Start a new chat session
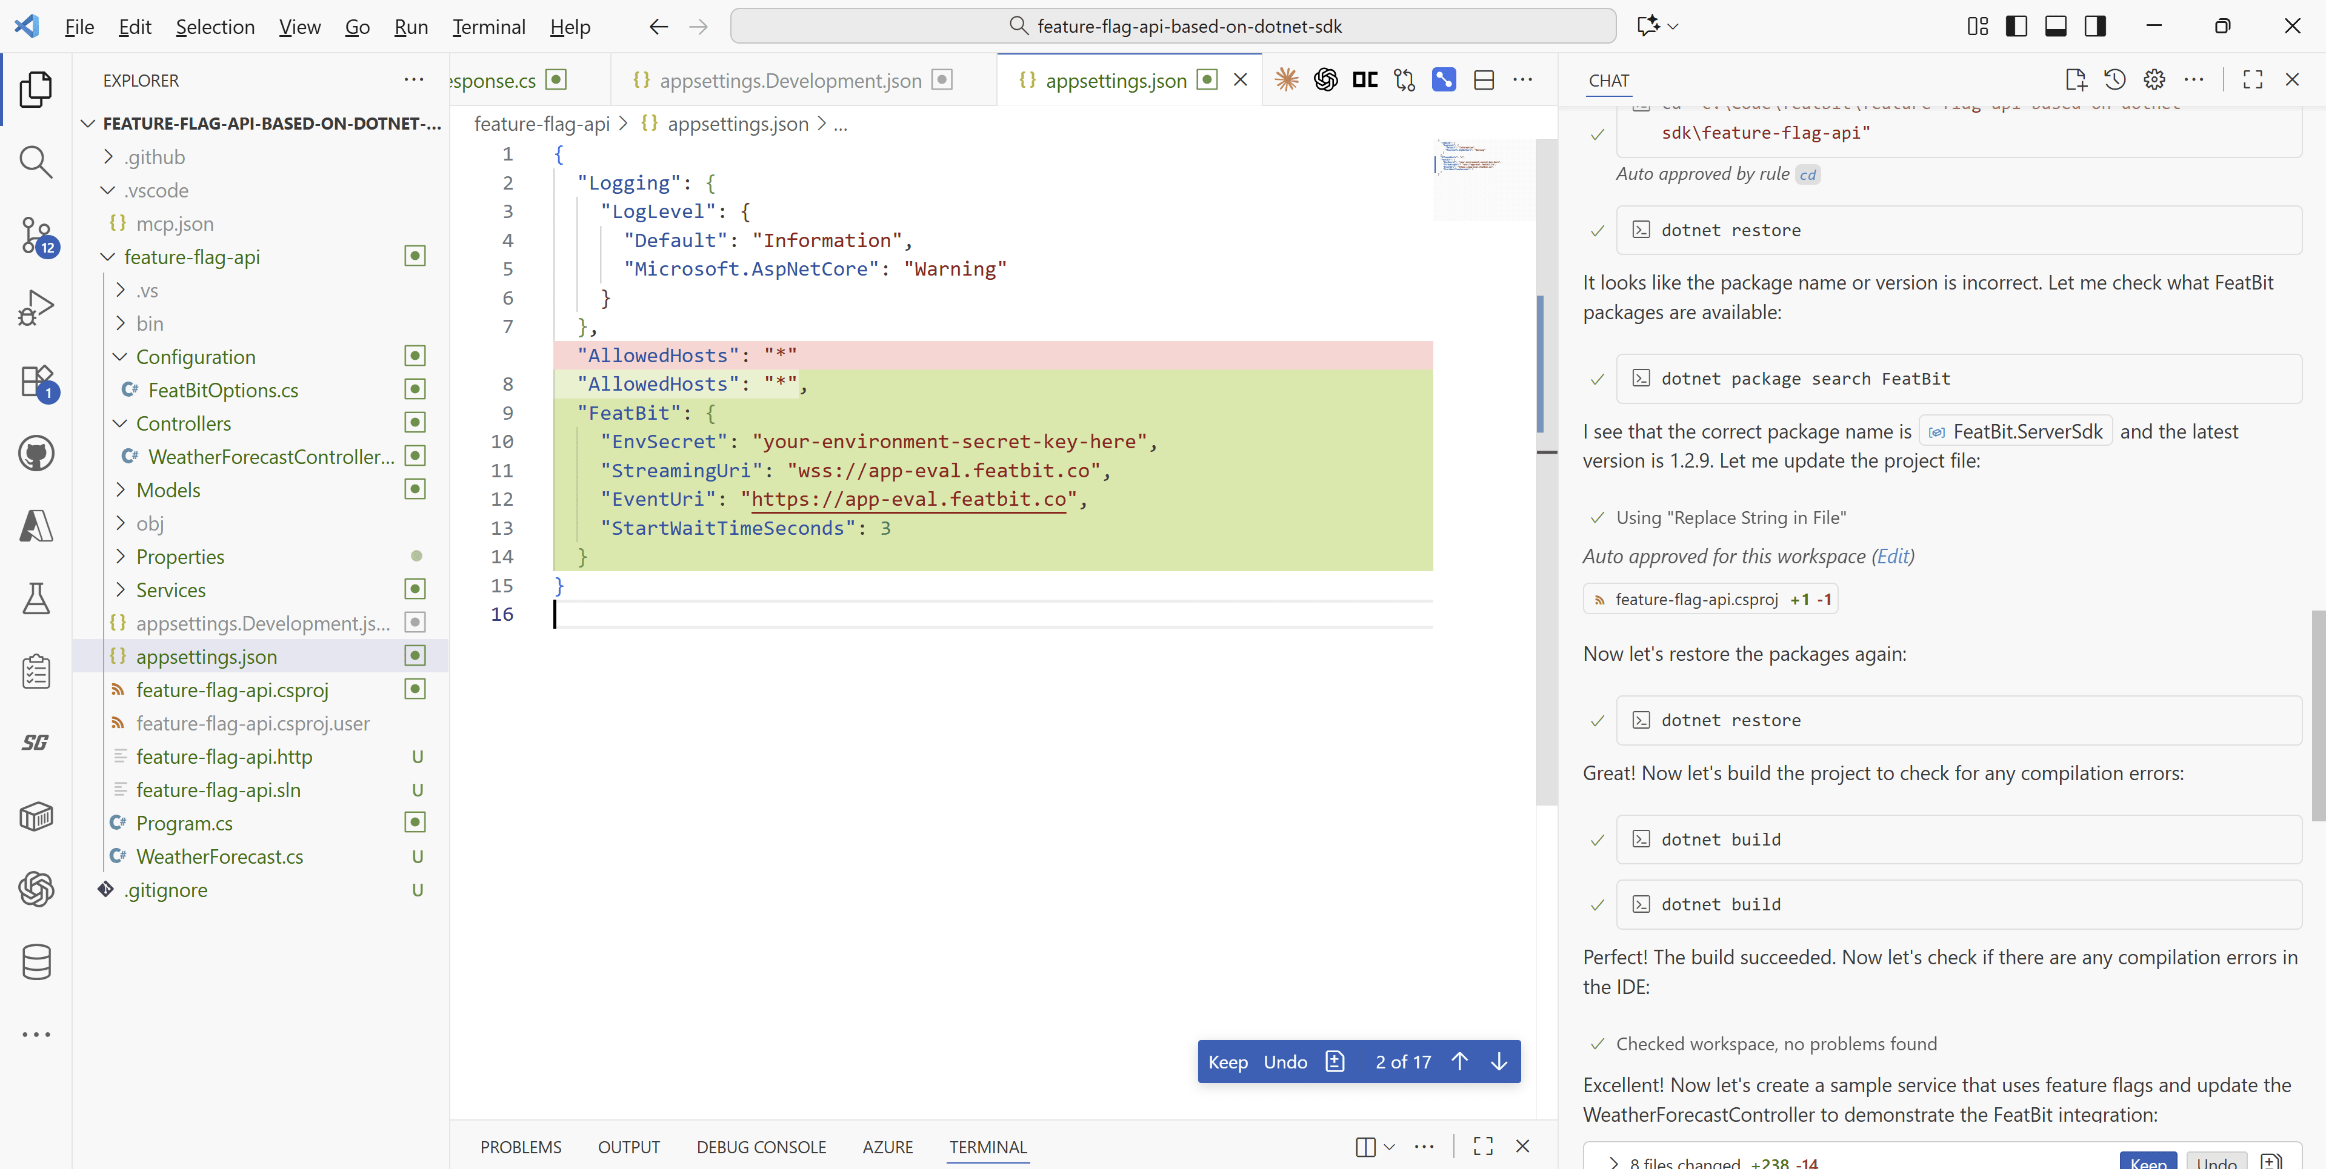Screen dimensions: 2326x1169 2076,79
